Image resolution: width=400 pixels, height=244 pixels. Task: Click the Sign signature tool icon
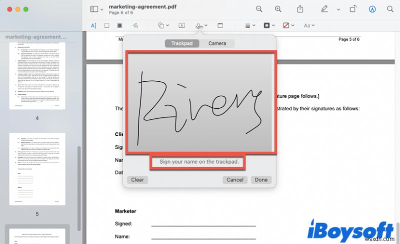point(199,26)
